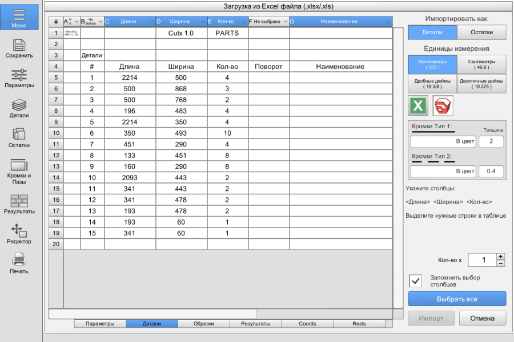Click Кромки Тип 2 color field
Screen dimensions: 514x342
[443, 171]
